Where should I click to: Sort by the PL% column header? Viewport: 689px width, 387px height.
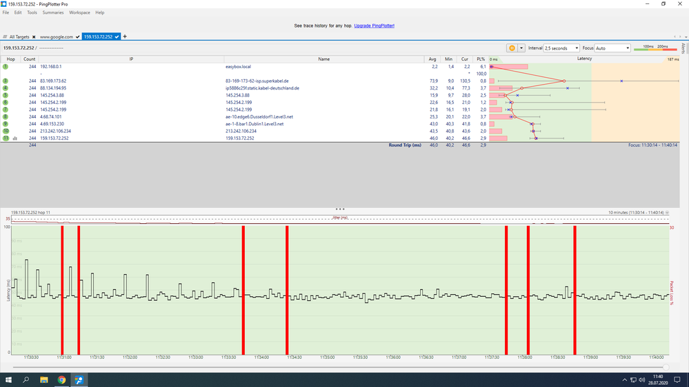(480, 59)
